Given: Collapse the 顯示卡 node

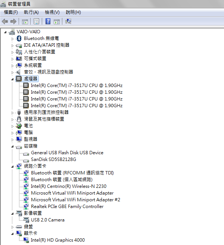Looking at the screenshot, I should click(x=12, y=234).
